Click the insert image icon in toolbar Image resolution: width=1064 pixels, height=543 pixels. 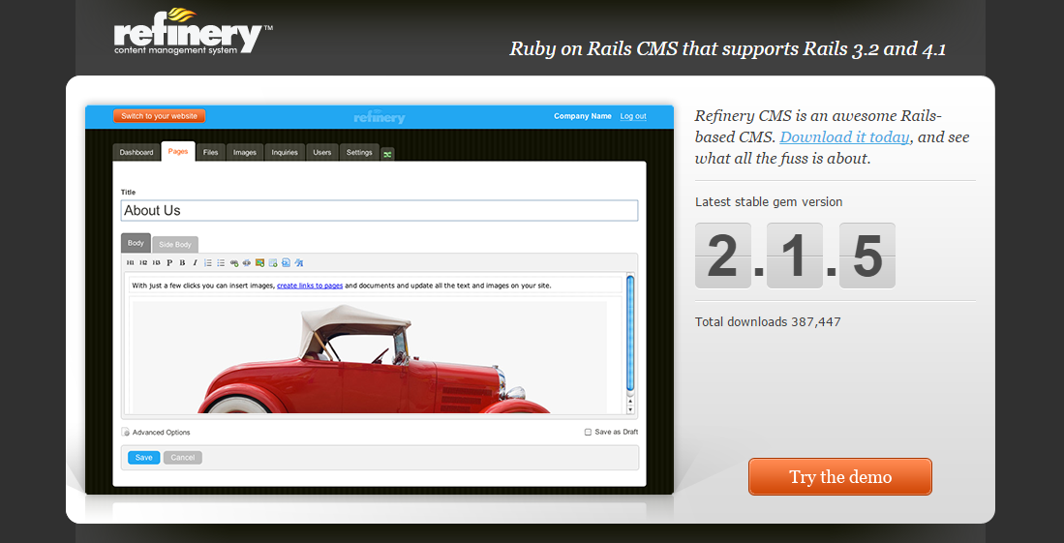coord(259,262)
